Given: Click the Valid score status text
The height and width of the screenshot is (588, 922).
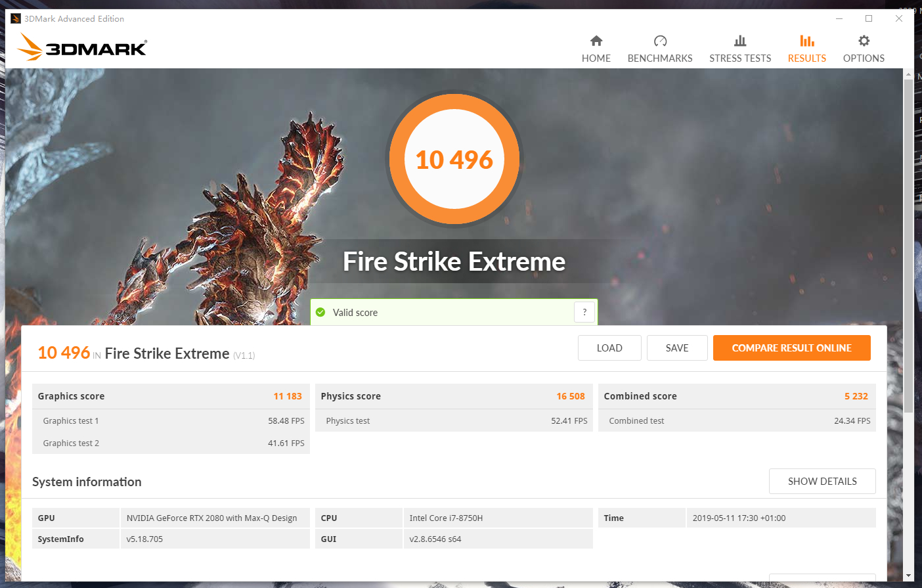Looking at the screenshot, I should [355, 313].
